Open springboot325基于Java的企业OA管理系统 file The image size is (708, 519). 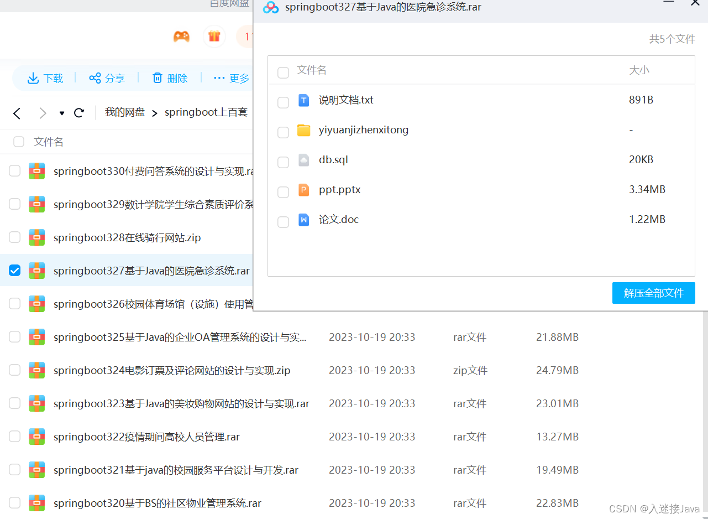(180, 337)
